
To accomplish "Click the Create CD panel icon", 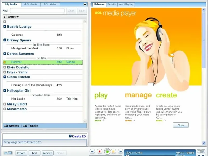I will [70, 136].
